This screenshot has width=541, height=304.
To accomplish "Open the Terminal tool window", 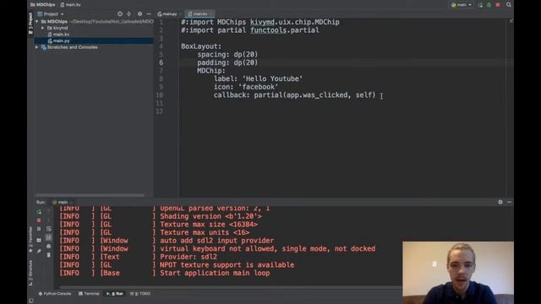I will (89, 294).
